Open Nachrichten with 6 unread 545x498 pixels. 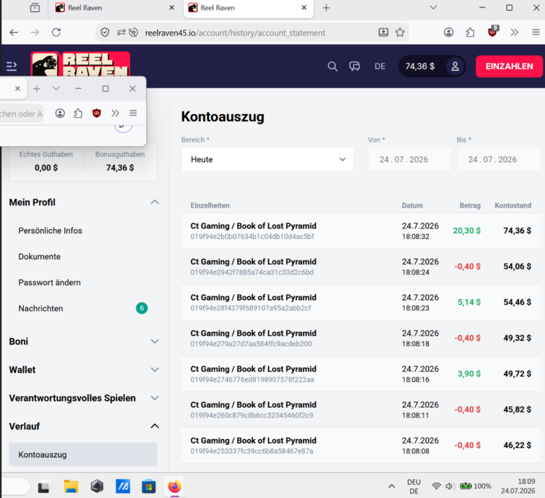point(83,309)
